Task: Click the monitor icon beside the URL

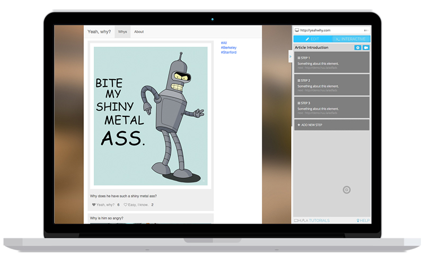Action: [297, 30]
